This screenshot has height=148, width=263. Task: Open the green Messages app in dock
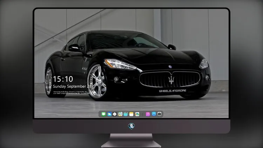point(103,114)
